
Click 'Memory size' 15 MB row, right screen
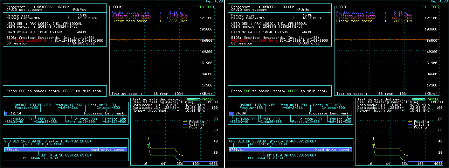272,15
